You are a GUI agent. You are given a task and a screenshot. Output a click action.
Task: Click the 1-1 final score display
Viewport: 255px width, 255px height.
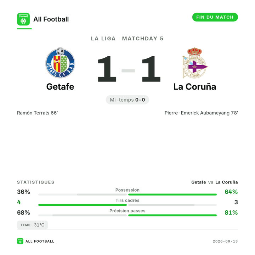pyautogui.click(x=129, y=69)
